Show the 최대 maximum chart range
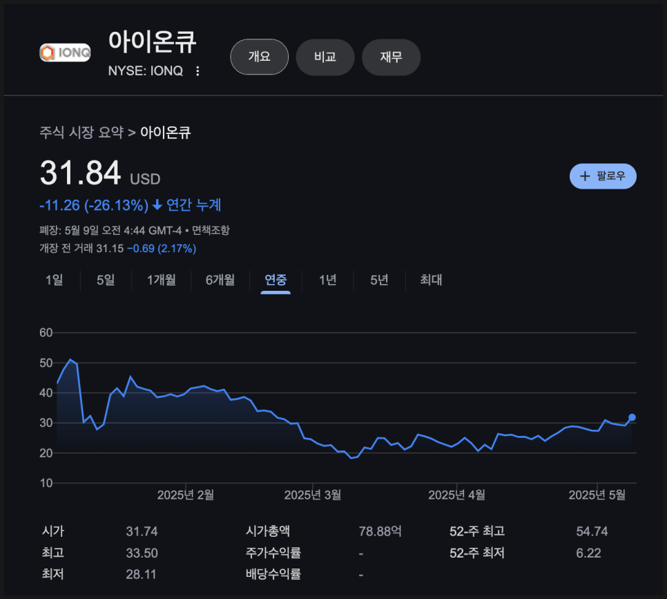This screenshot has height=599, width=667. tap(431, 280)
